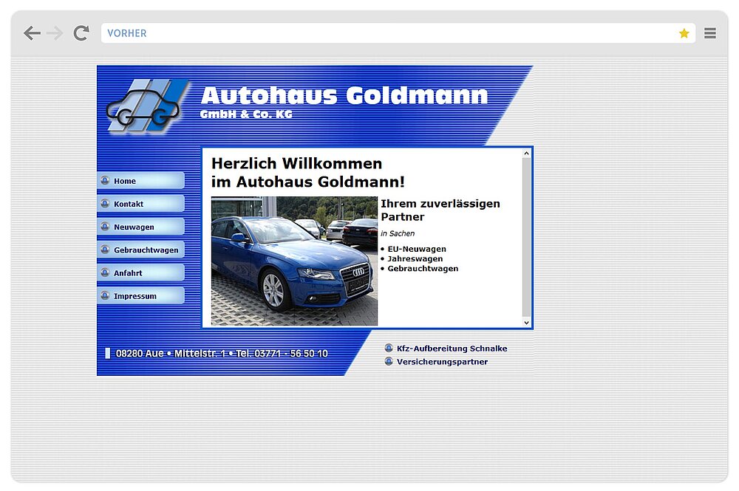
Task: Click the icon beside Kfz-Aufbereitung Schnalke
Action: tap(389, 348)
